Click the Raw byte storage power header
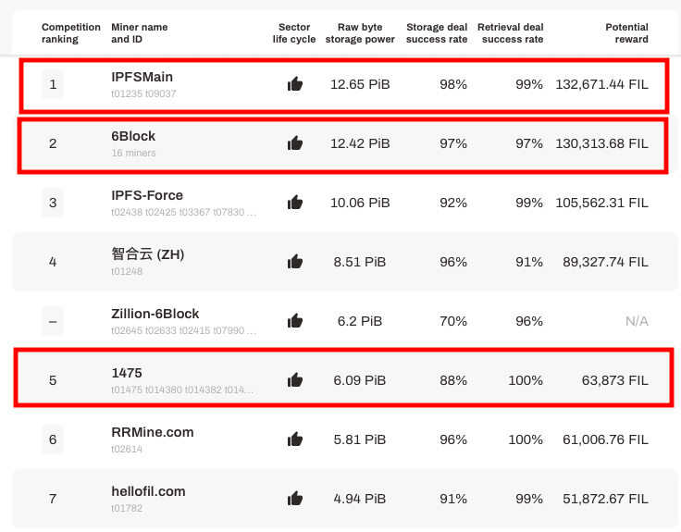 pos(360,33)
